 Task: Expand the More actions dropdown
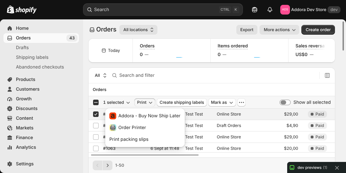(279, 30)
